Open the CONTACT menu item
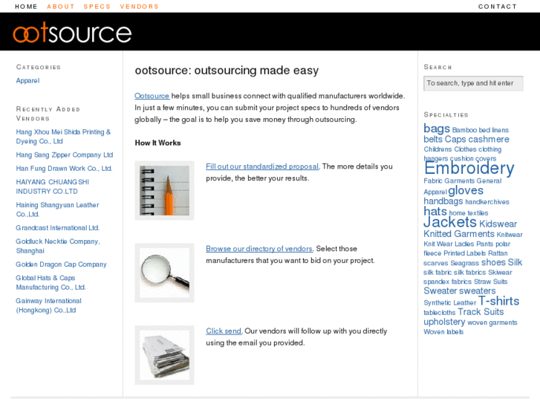 tap(498, 7)
